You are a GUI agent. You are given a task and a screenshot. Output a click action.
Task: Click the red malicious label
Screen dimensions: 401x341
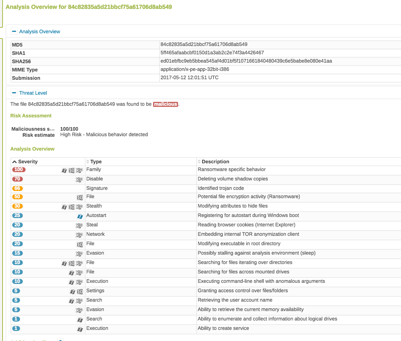pos(166,104)
